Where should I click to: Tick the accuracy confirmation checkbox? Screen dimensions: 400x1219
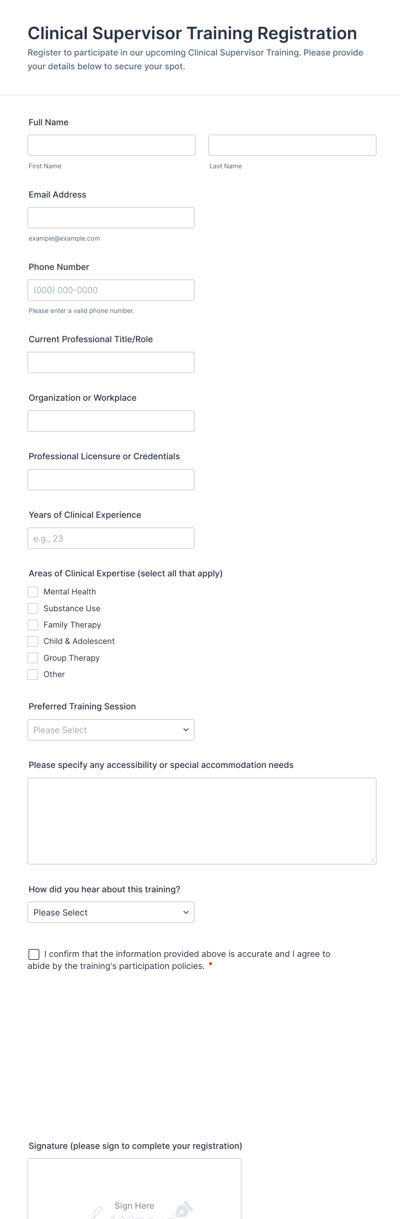point(34,954)
